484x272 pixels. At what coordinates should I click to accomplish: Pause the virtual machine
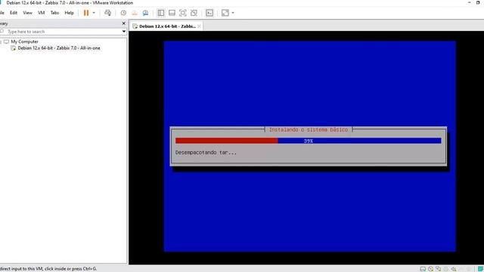point(86,13)
